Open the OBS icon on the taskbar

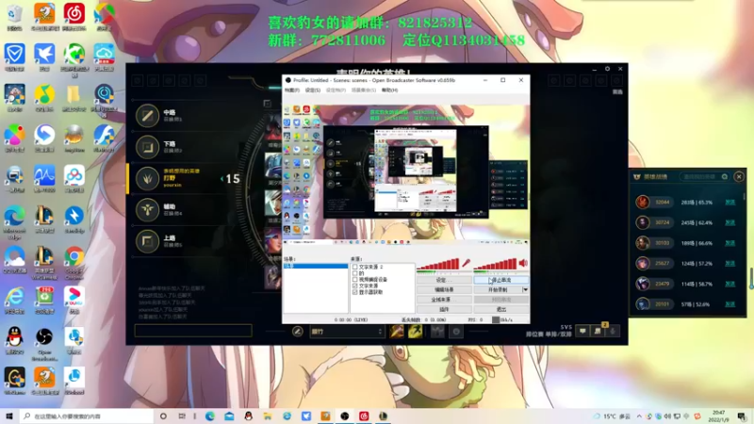[344, 416]
